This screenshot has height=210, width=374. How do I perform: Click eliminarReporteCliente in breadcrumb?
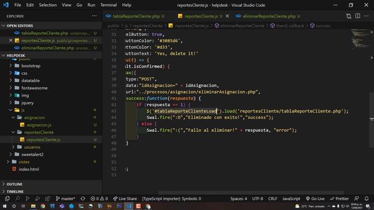coord(240,26)
